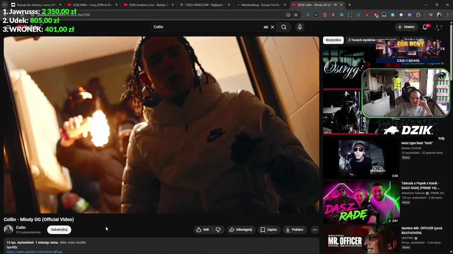Like the video with the thumbs-up 448 button
This screenshot has width=453, height=254.
202,230
